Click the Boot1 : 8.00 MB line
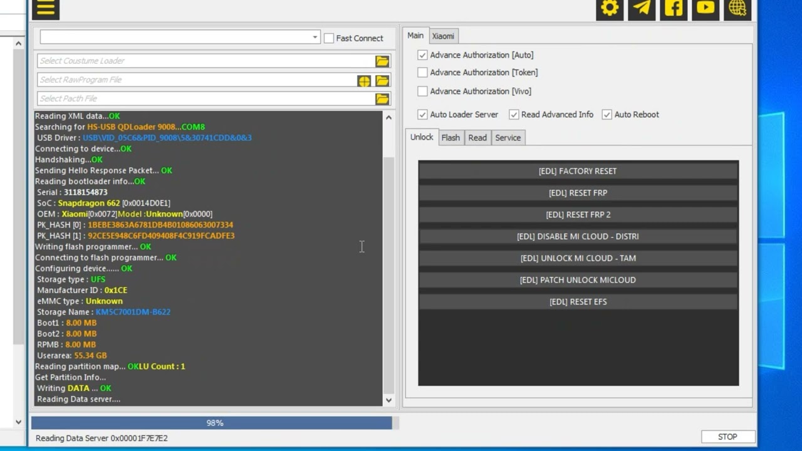Image resolution: width=802 pixels, height=451 pixels. 66,323
